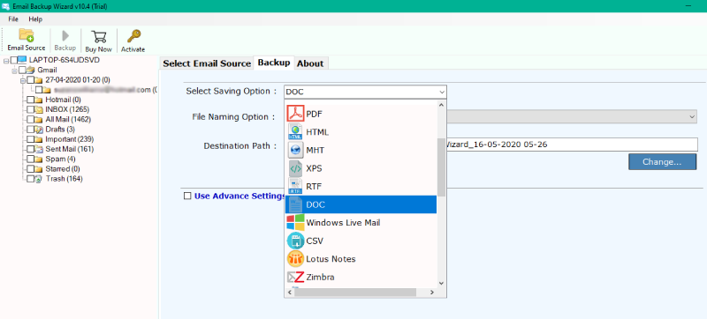Click the Gmail open folder icon
The width and height of the screenshot is (707, 319).
[31, 70]
